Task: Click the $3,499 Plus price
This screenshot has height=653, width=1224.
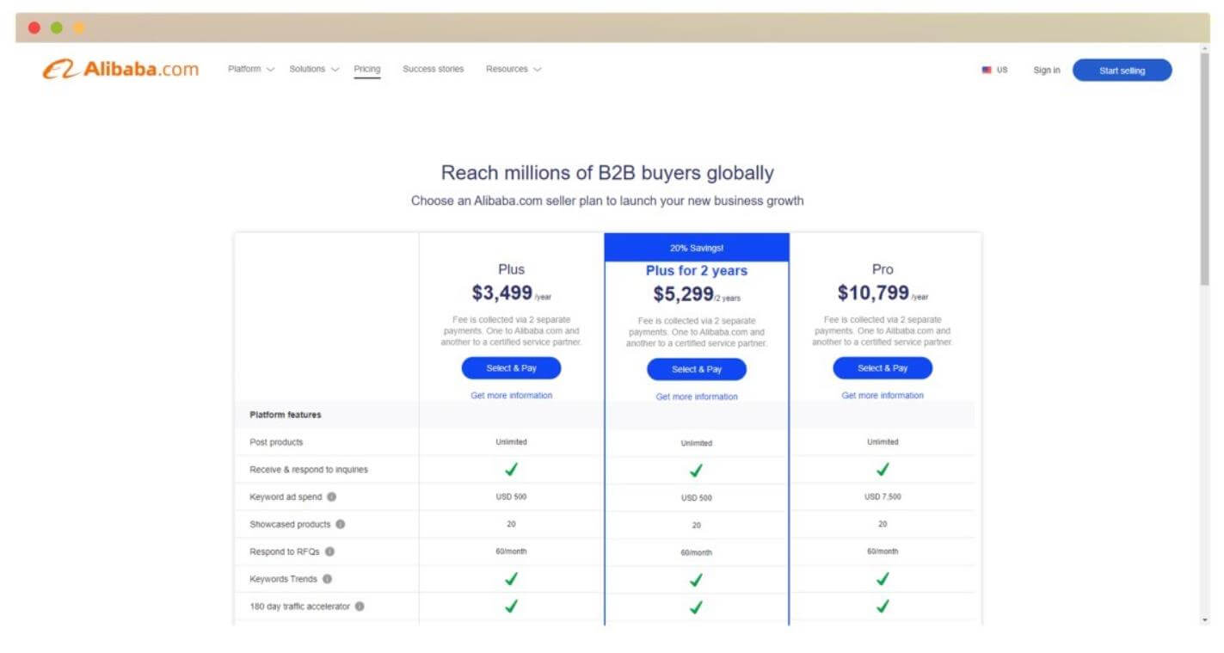Action: tap(502, 293)
